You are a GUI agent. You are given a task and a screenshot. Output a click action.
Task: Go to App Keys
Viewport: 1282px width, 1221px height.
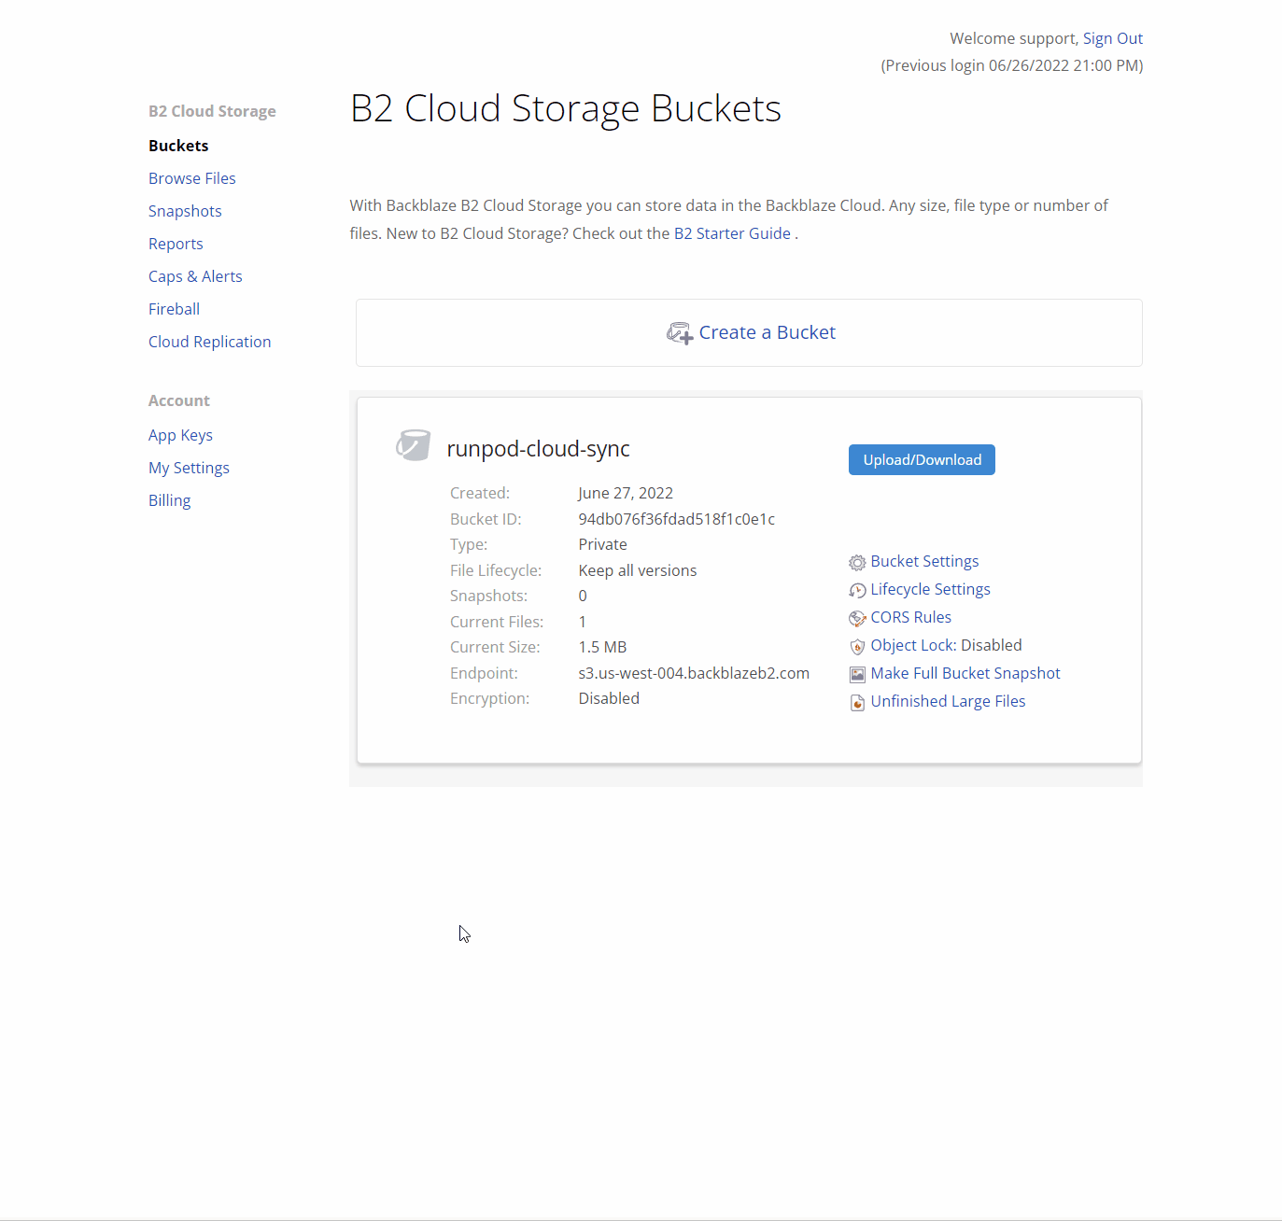coord(180,435)
